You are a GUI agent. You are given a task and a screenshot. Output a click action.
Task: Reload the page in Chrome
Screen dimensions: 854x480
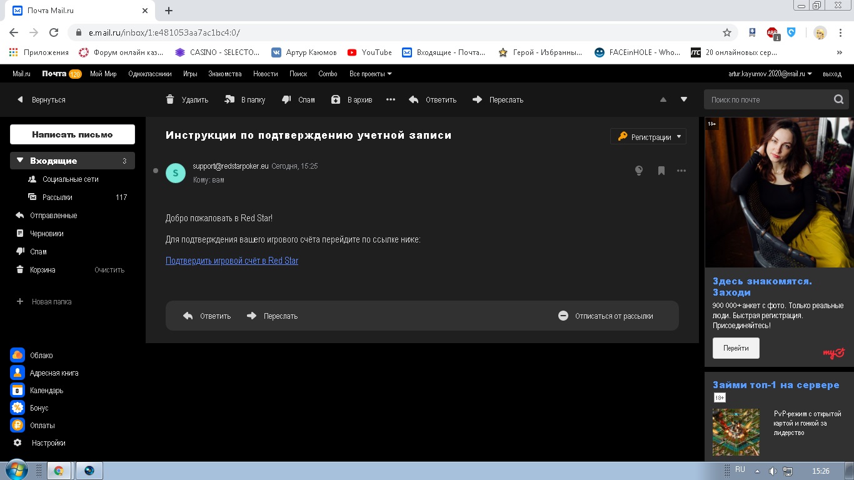[x=54, y=32]
